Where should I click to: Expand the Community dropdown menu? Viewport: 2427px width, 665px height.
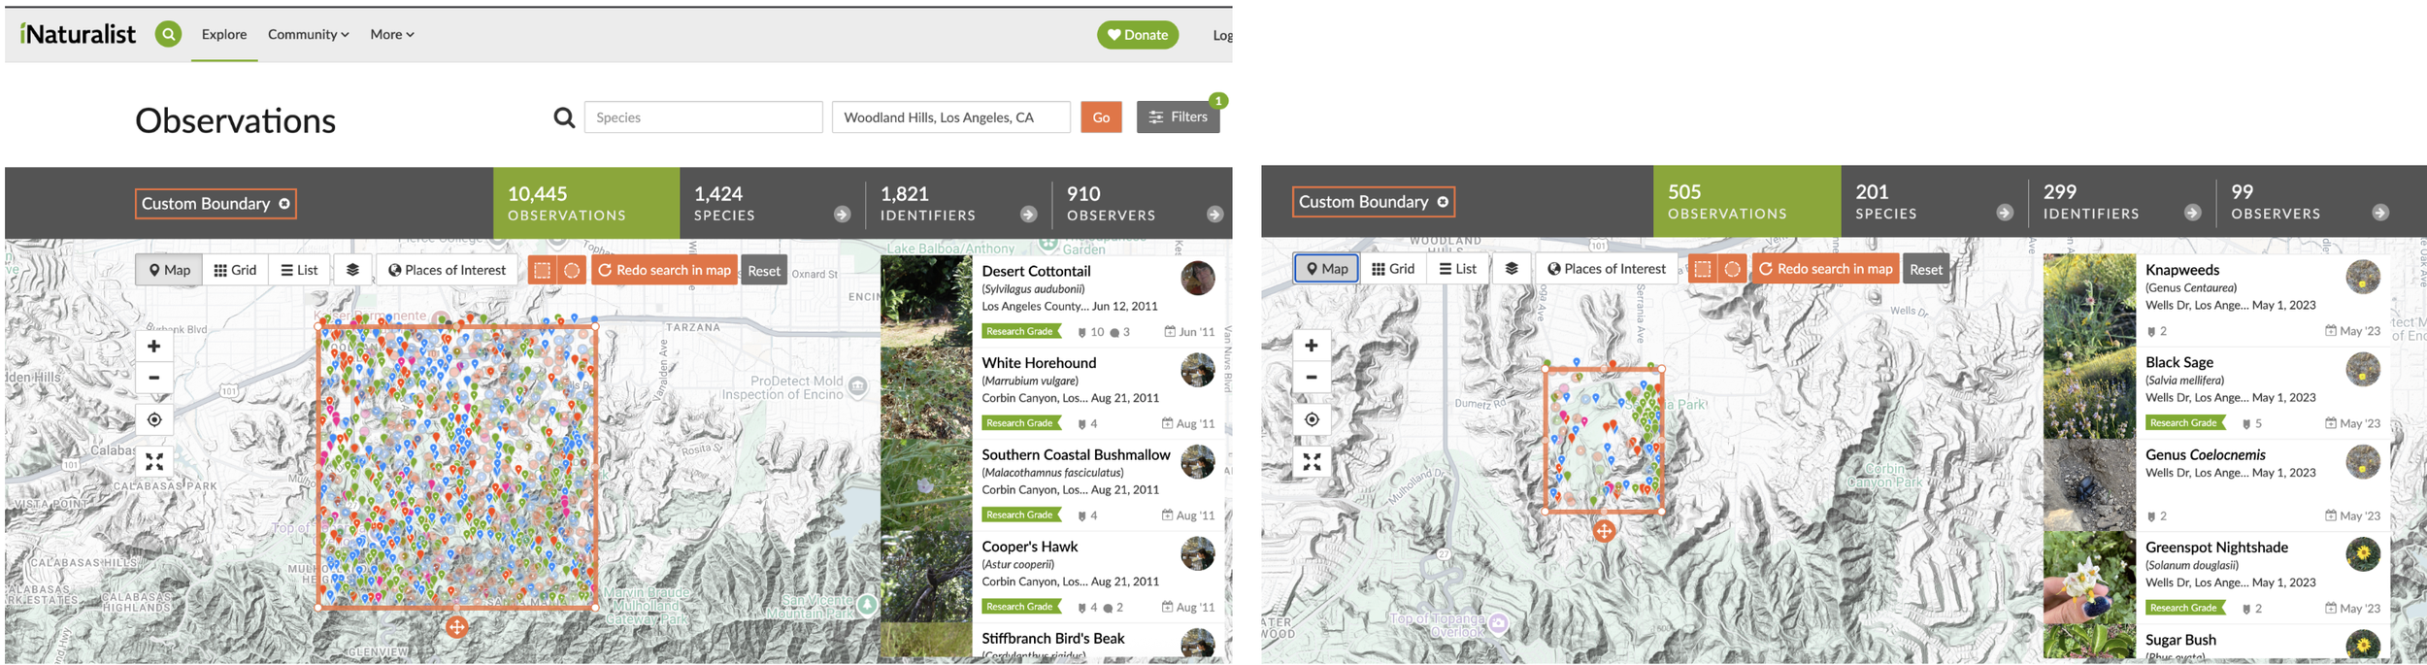[x=308, y=35]
